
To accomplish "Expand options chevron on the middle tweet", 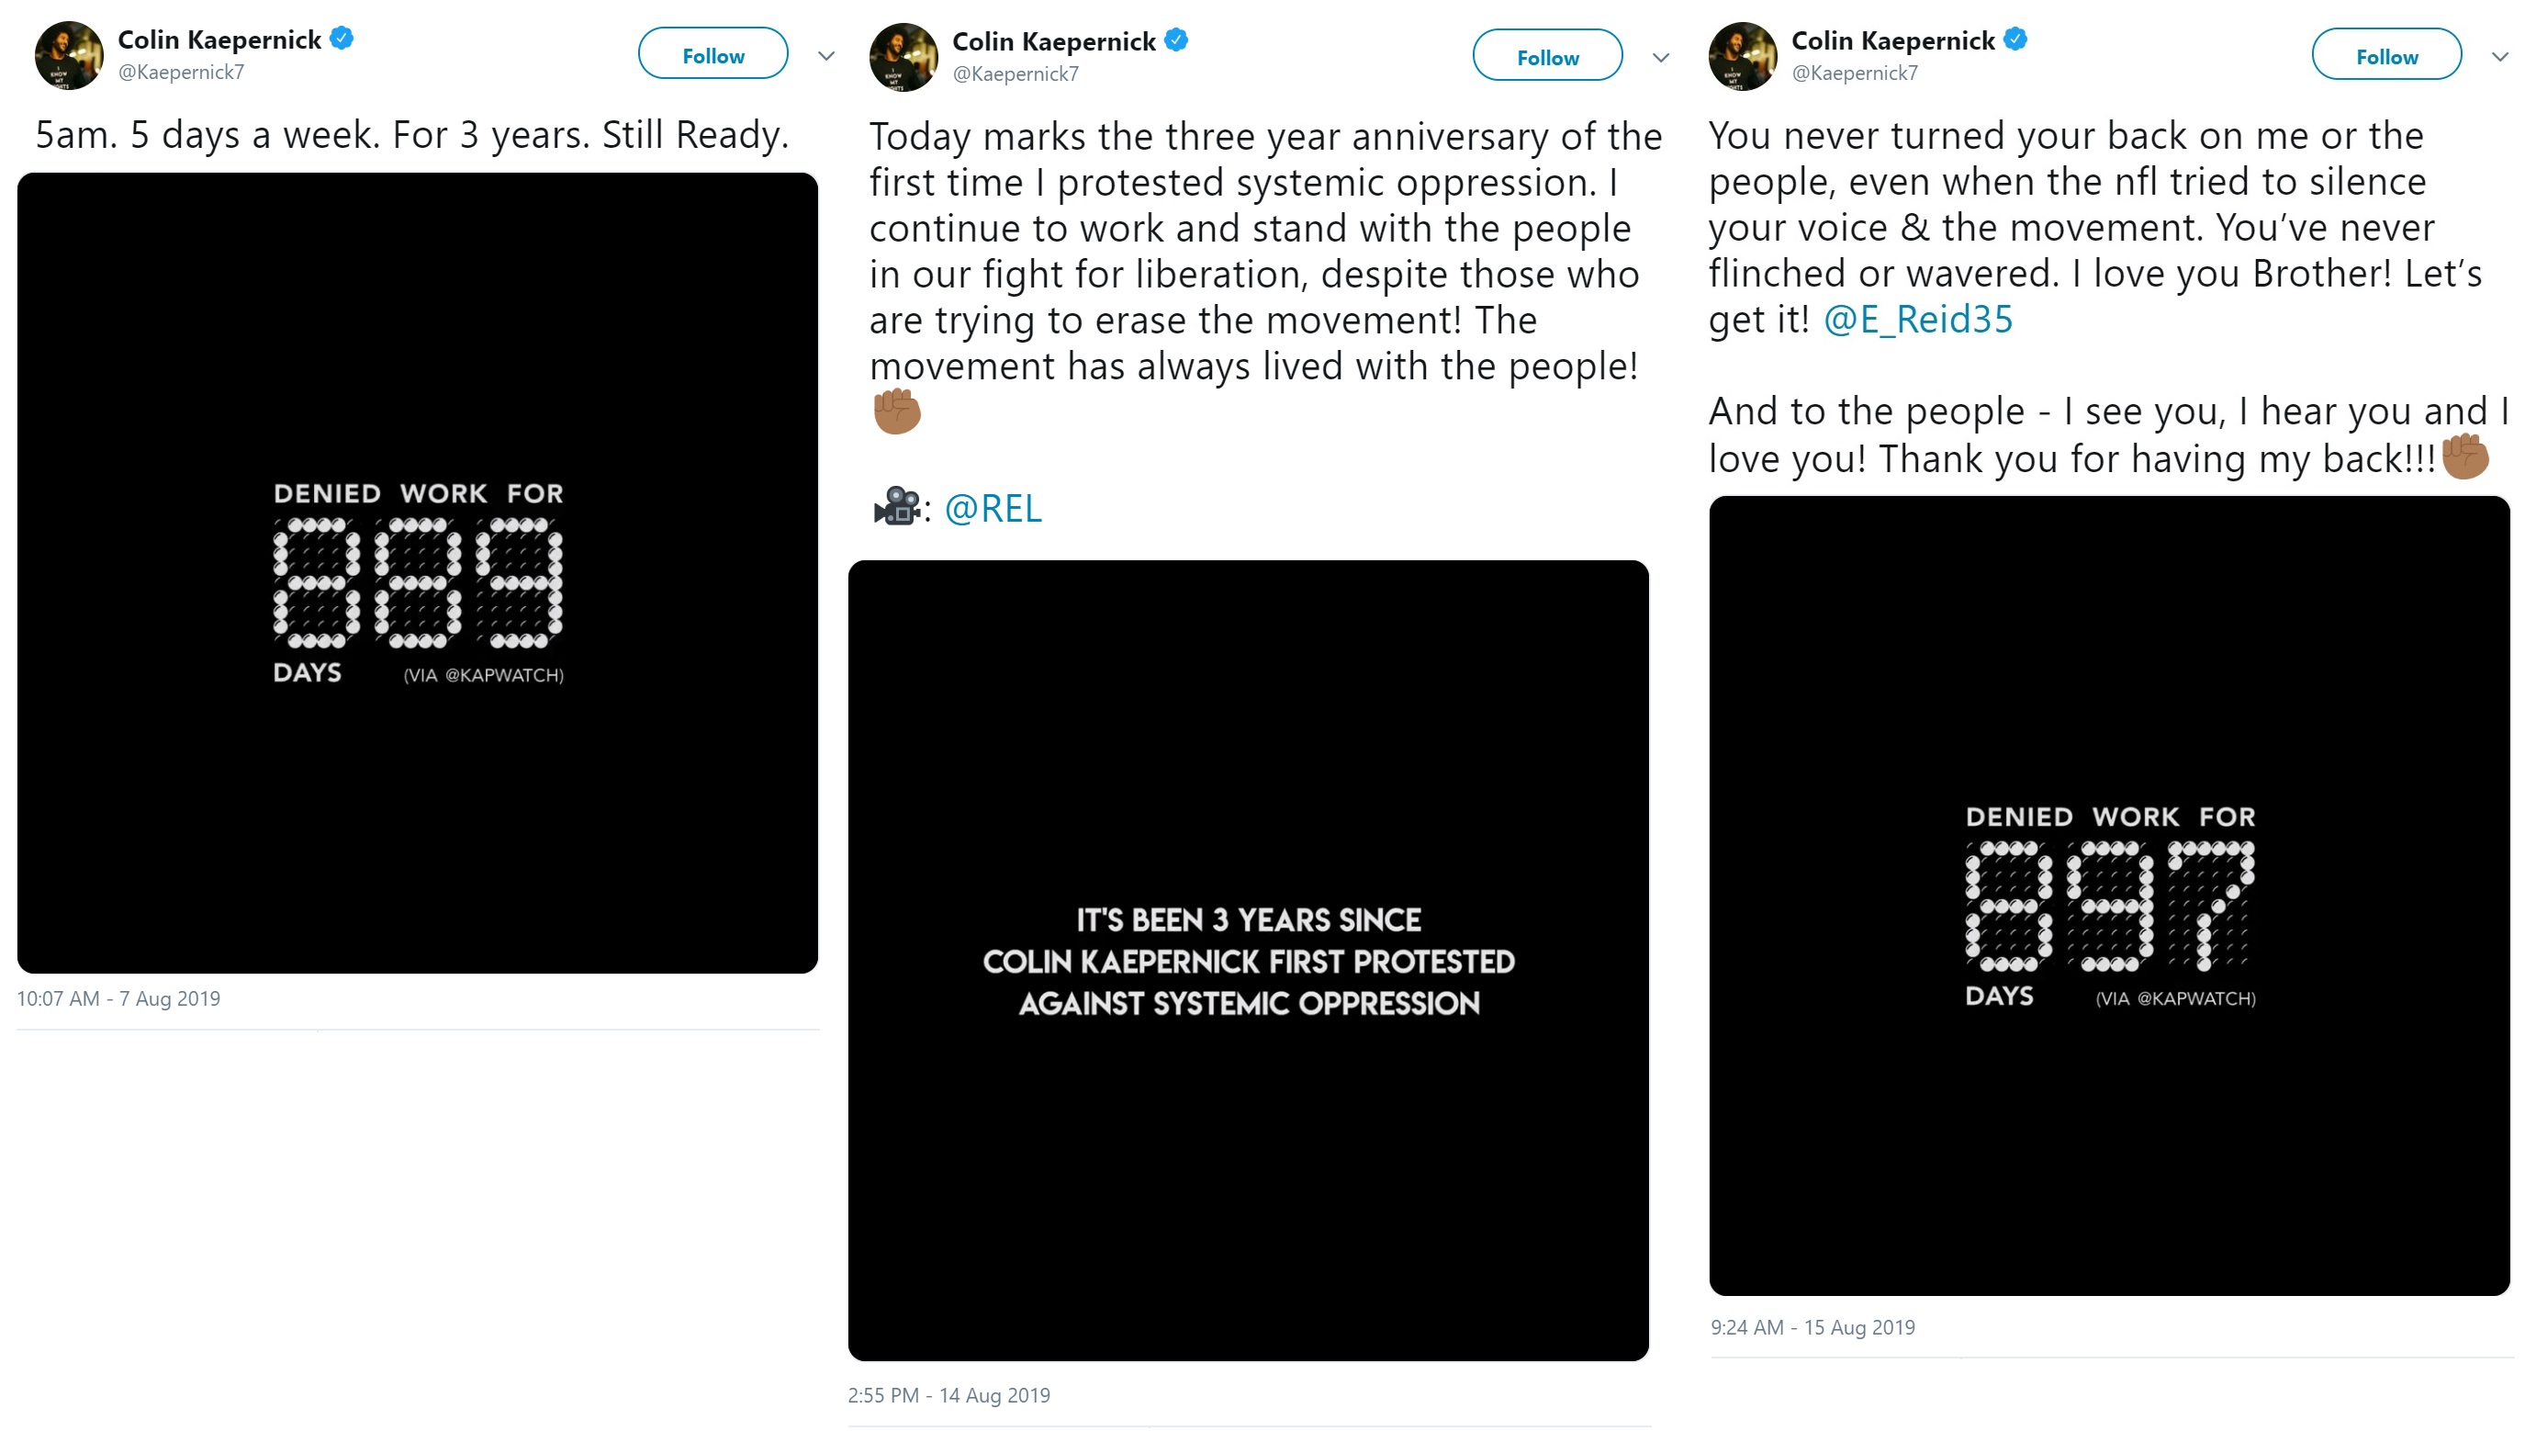I will tap(1660, 58).
